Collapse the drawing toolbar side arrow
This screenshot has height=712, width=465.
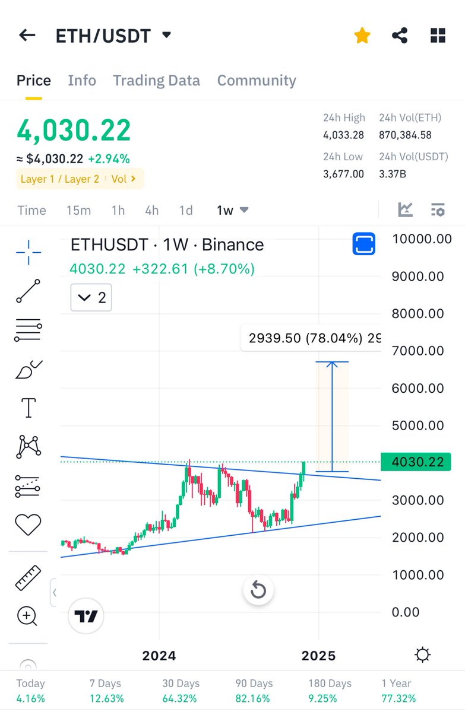(x=54, y=592)
